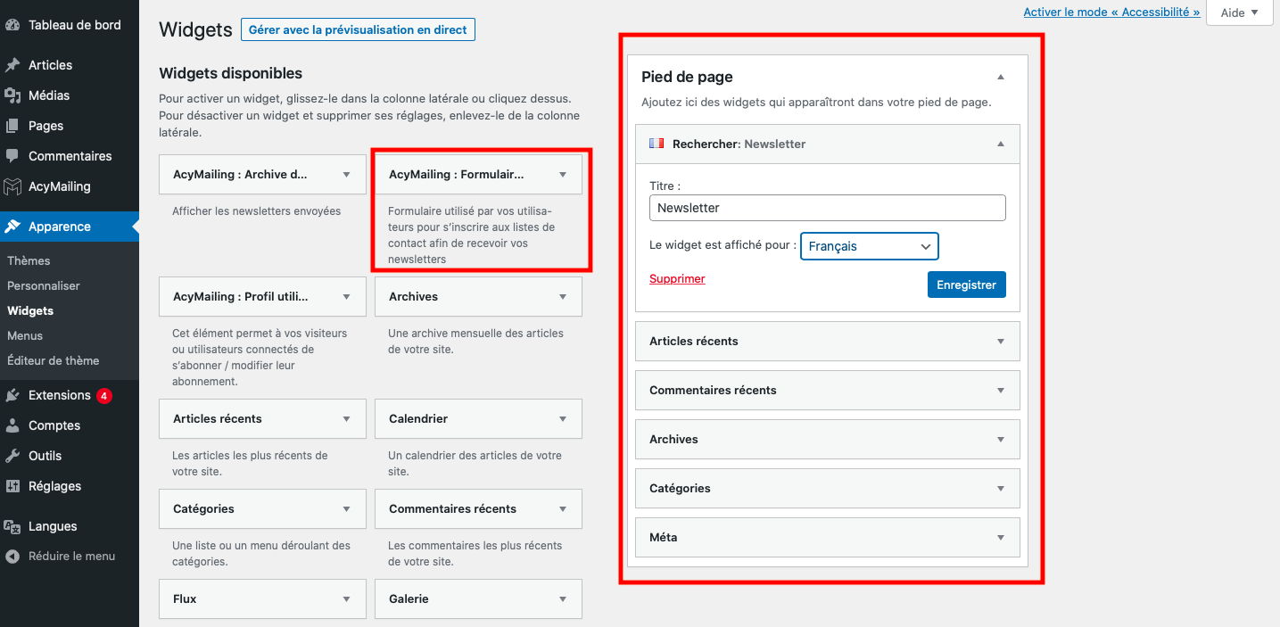This screenshot has width=1280, height=627.
Task: Click the blue Enregistrer button
Action: coord(967,285)
